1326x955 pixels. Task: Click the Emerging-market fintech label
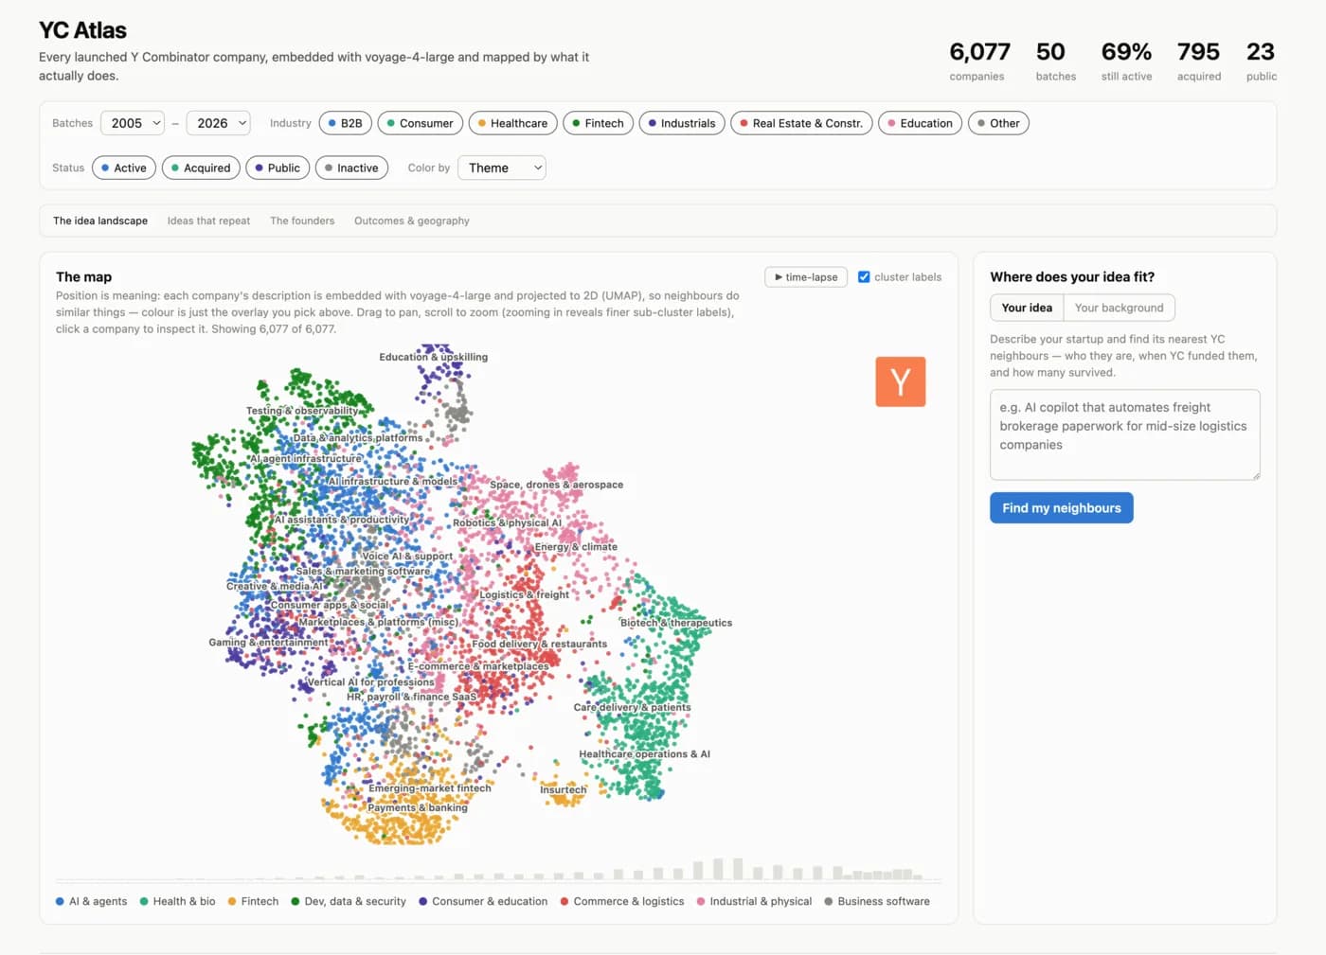(x=430, y=788)
